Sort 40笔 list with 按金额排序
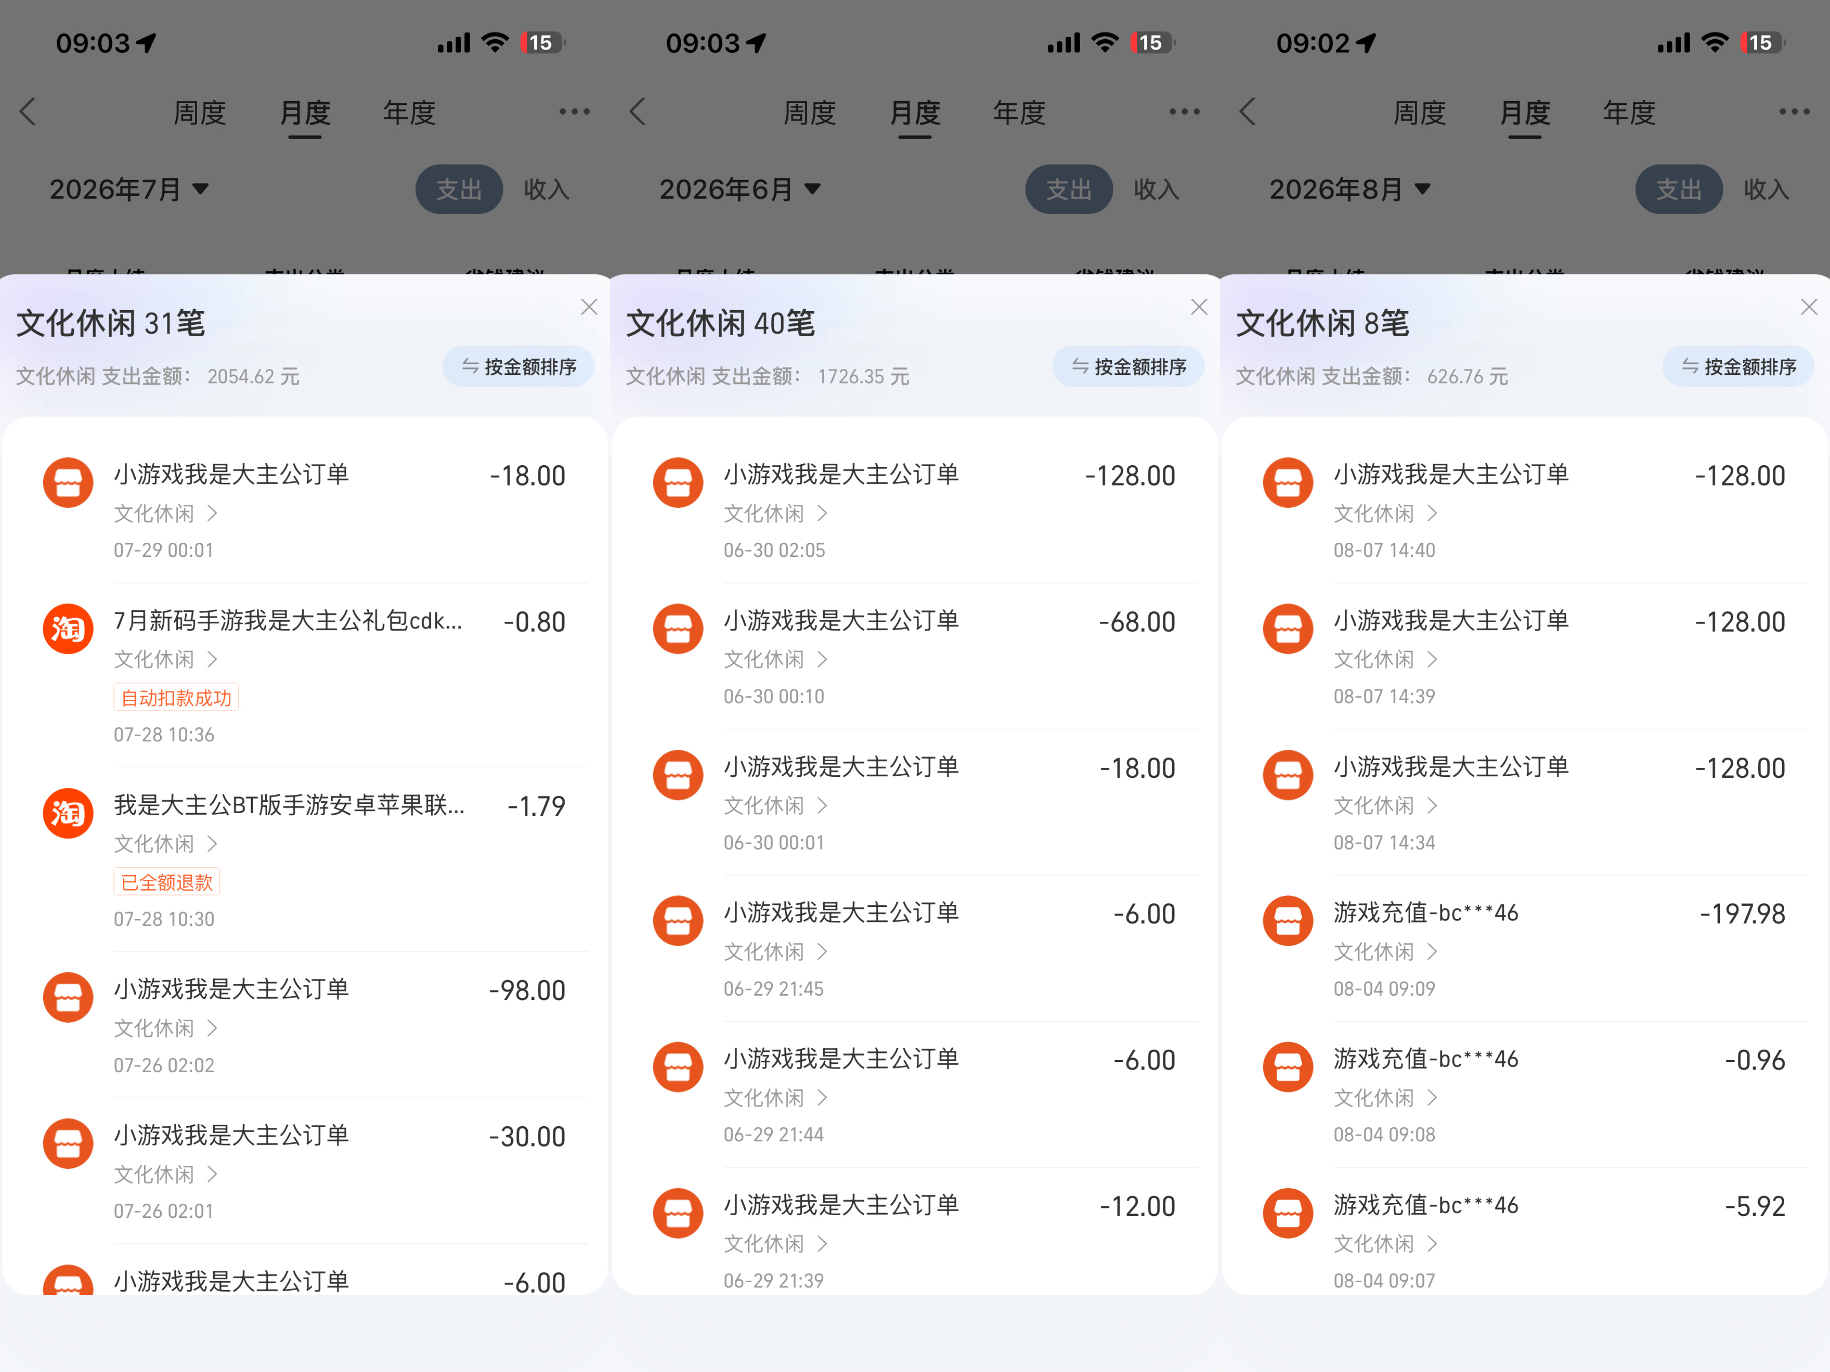Screen dimensions: 1830x1372 (x=1128, y=366)
